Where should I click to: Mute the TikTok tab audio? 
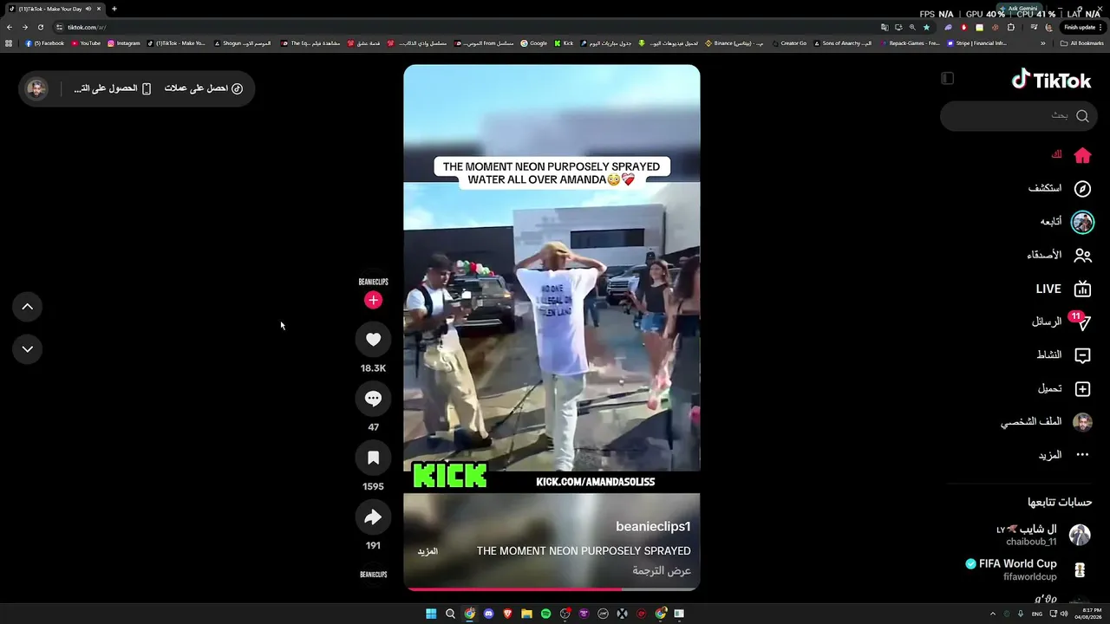coord(88,9)
